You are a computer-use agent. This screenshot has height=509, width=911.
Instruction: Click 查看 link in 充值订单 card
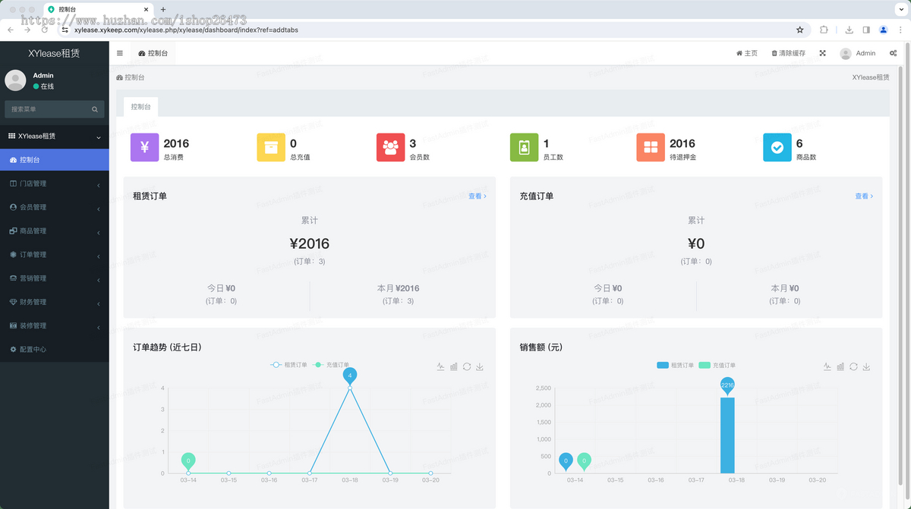coord(864,196)
